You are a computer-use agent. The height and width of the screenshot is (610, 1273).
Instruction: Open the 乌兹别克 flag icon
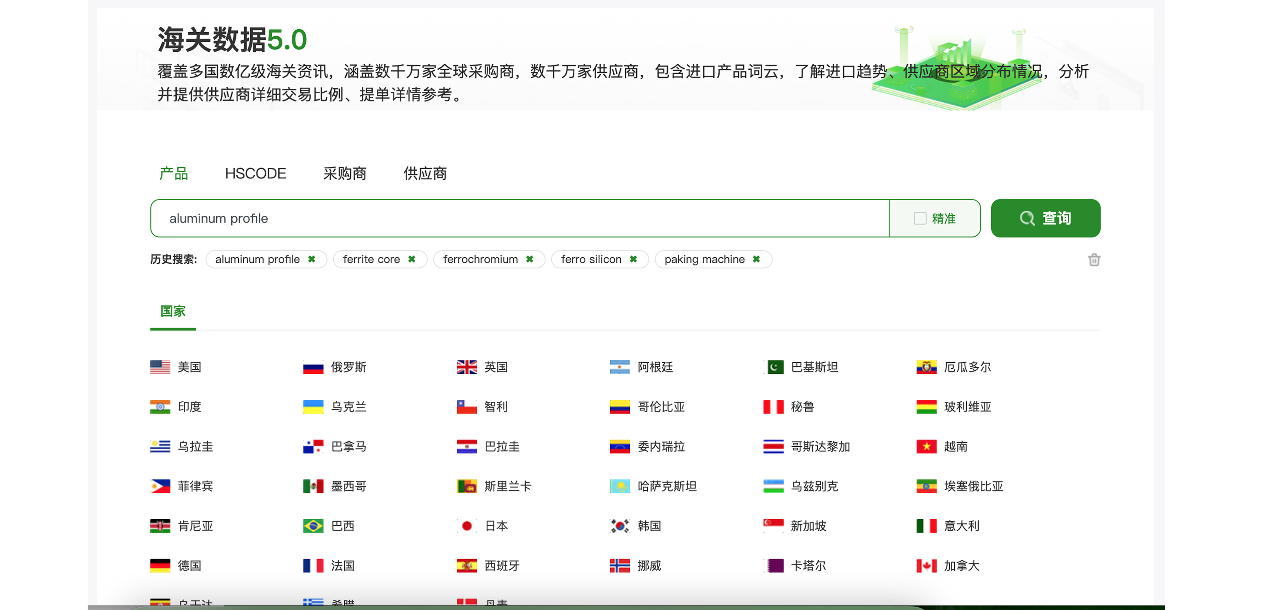[x=774, y=486]
